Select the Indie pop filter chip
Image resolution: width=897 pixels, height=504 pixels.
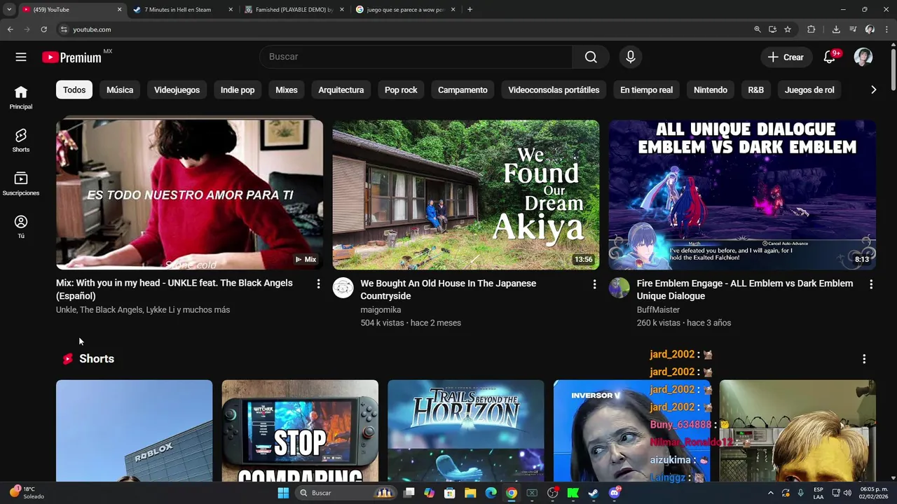238,90
